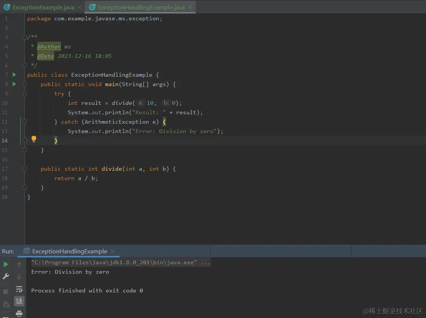The height and width of the screenshot is (318, 426).
Task: Click 'return a / b;' on line 18
Action: click(76, 178)
